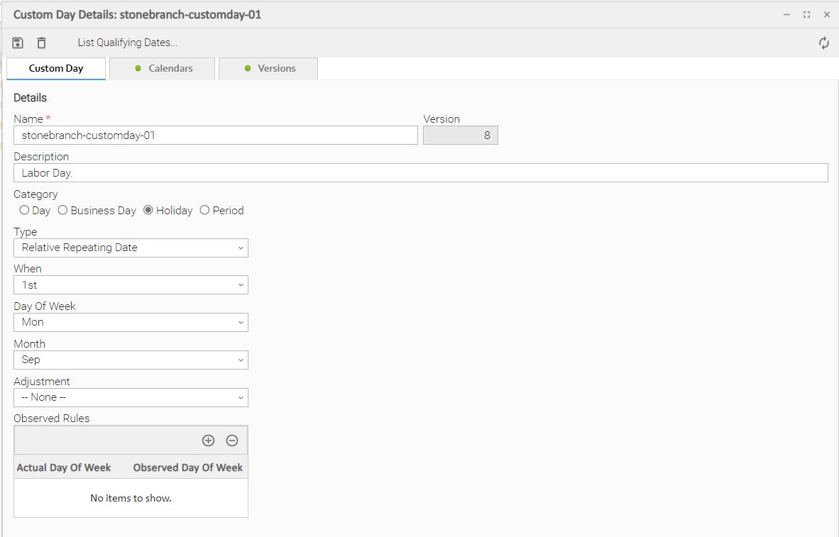
Task: Switch to the Calendars tab
Action: coord(163,69)
